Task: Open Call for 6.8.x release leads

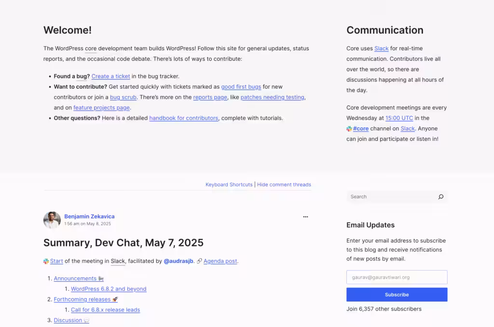Action: (105, 310)
